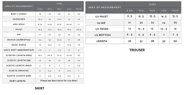Click the SHIRT caption below the table
This screenshot has width=184, height=95.
click(x=40, y=88)
